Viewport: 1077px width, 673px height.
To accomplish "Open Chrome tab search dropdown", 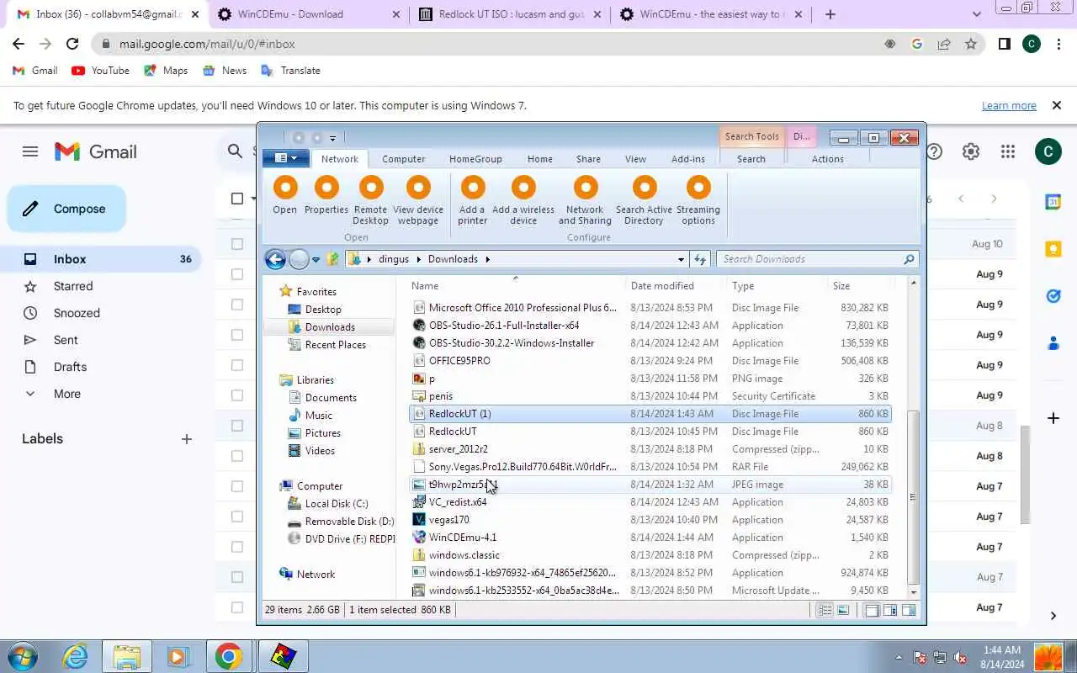I will click(976, 14).
